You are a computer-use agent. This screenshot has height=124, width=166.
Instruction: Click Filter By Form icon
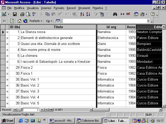point(102,14)
